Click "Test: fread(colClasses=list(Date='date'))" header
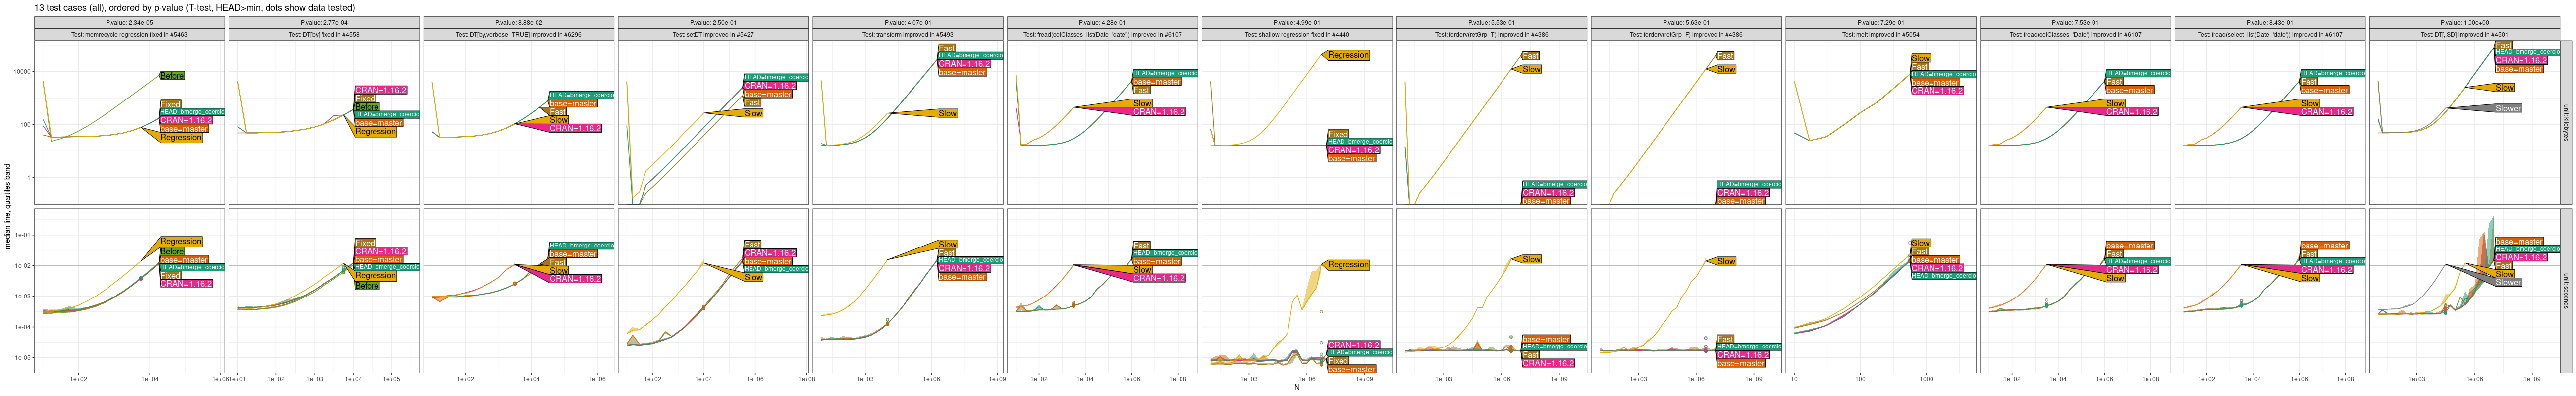This screenshot has height=396, width=2576. point(1102,34)
